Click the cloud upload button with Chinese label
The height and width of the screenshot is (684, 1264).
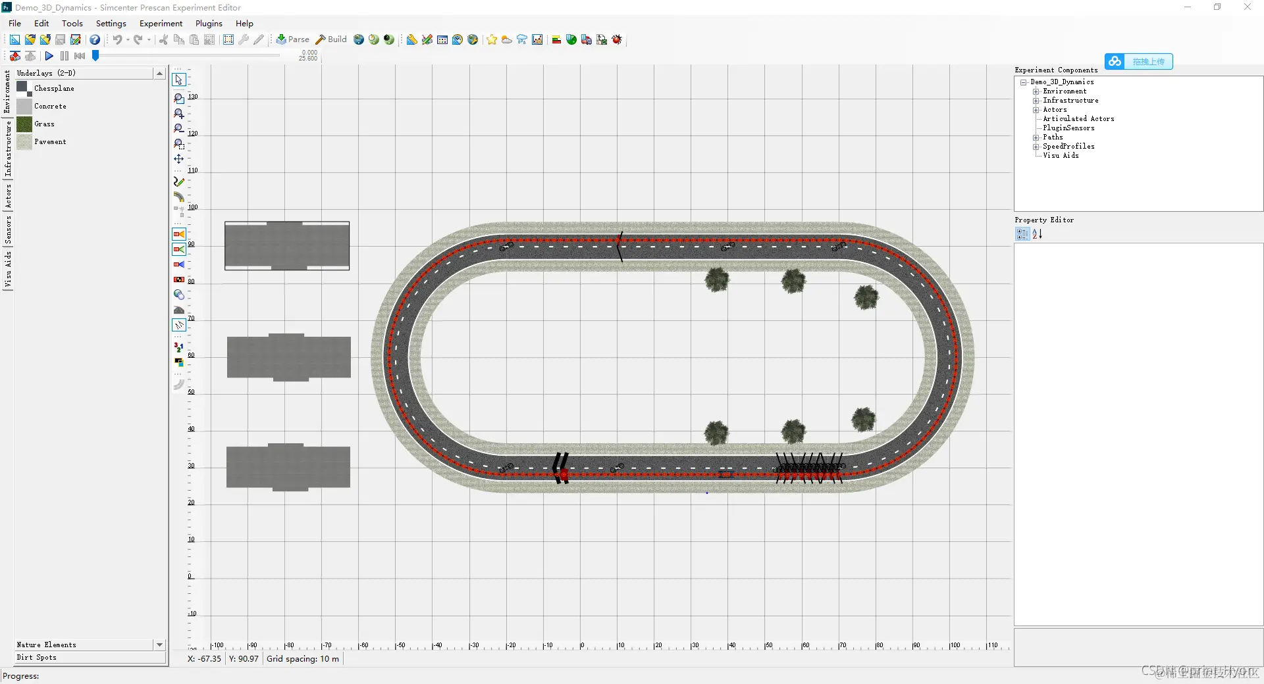click(x=1139, y=61)
